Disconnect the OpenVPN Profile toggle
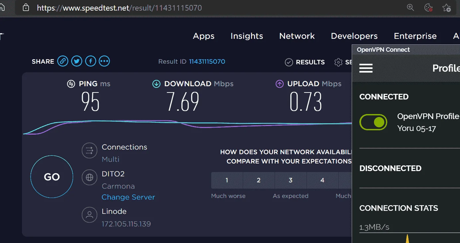The image size is (460, 243). pos(373,122)
